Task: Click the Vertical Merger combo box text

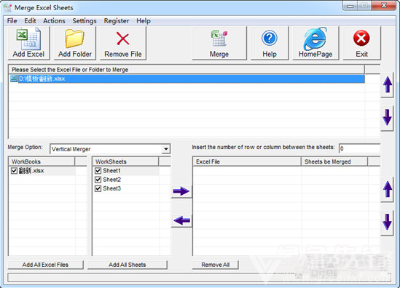Action: click(x=71, y=149)
